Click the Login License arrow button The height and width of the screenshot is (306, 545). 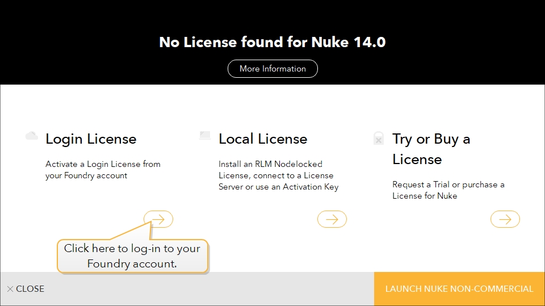[158, 219]
